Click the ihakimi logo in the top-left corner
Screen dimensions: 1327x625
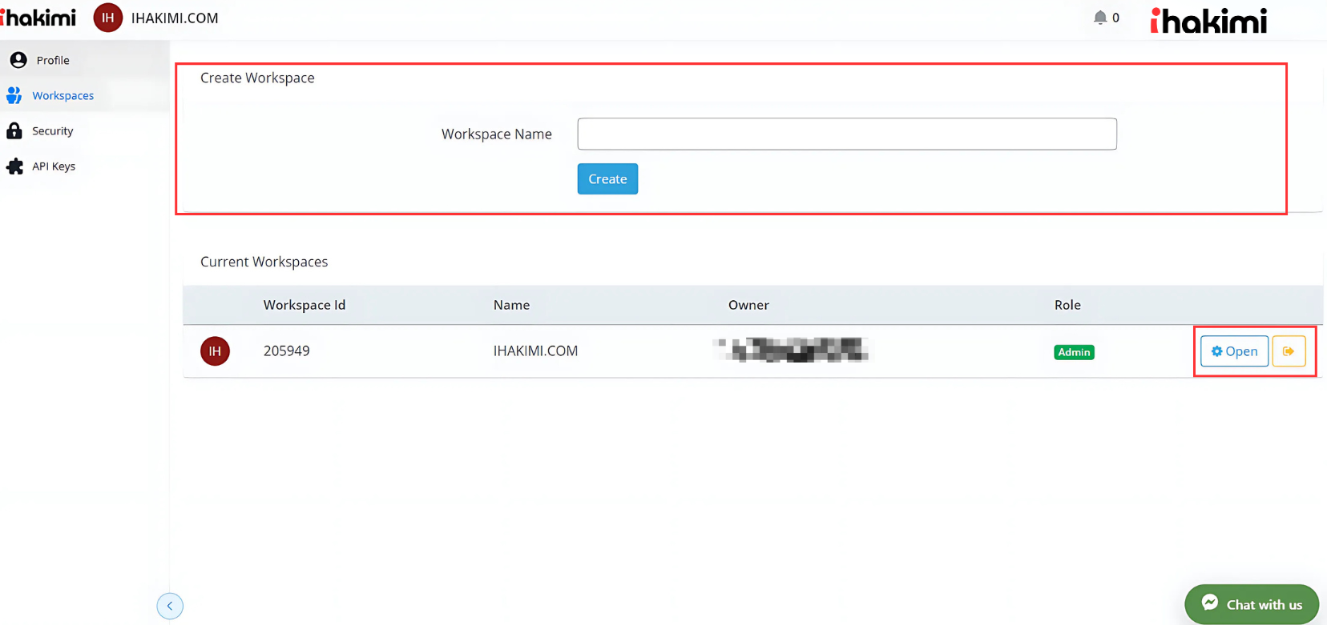pyautogui.click(x=38, y=17)
